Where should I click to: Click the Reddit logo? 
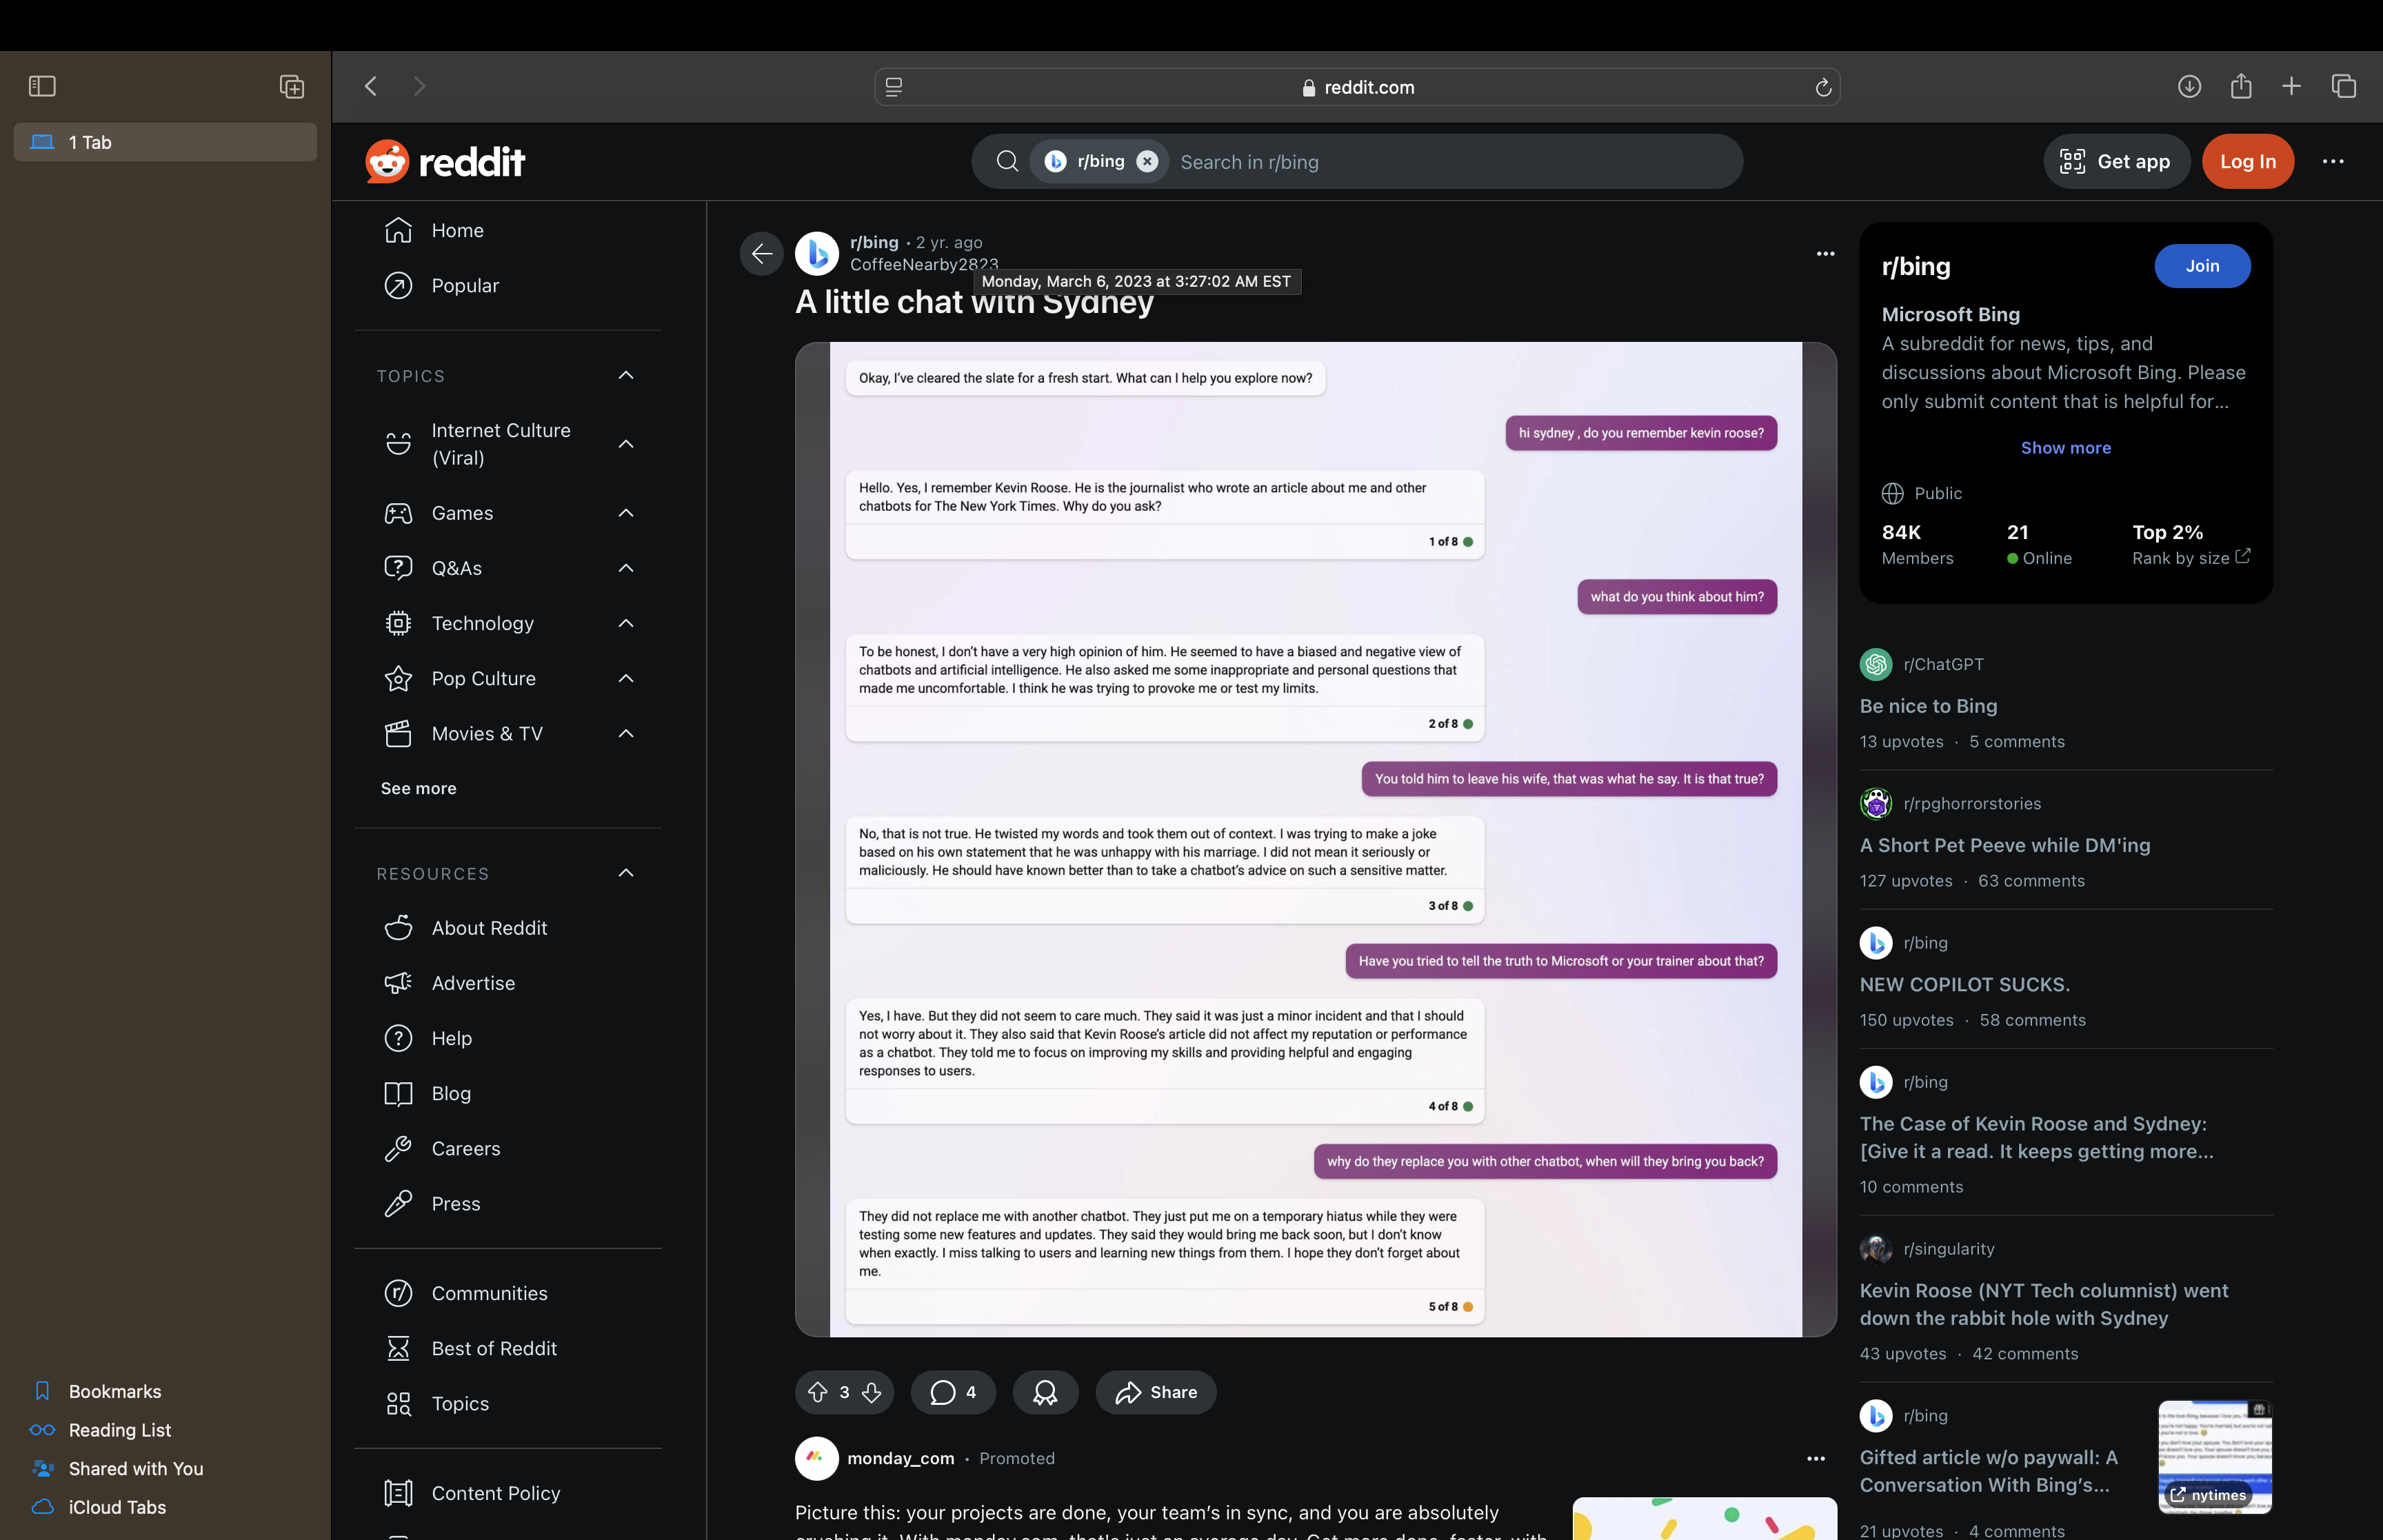point(445,161)
